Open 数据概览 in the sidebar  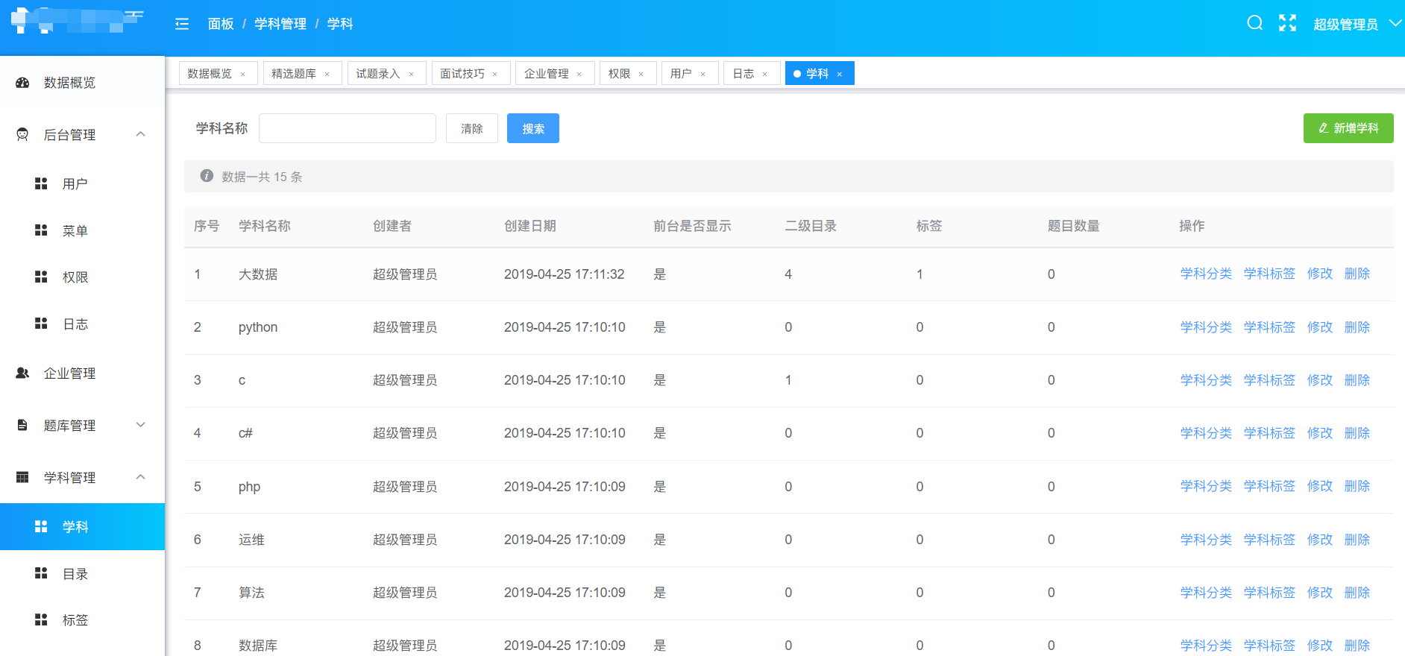(82, 83)
